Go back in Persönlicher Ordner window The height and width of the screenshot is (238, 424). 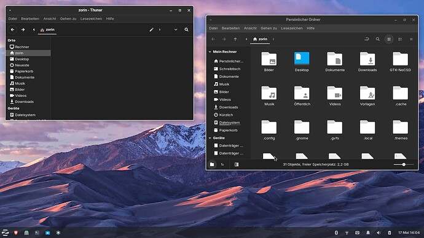(213, 39)
